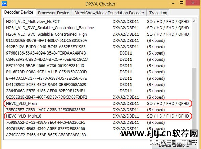Screen dimensions: 201x149
Task: Select the 91CD2D6E-897B GUID row
Action: tap(98, 41)
